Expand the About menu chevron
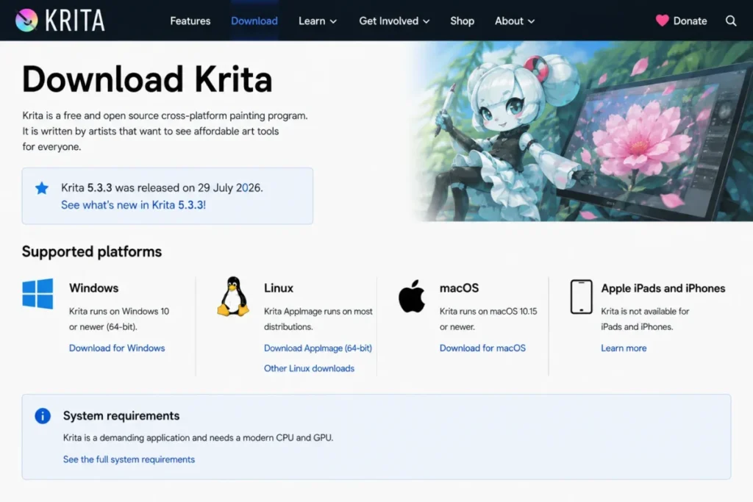Screen dimensions: 753x502 (x=531, y=21)
